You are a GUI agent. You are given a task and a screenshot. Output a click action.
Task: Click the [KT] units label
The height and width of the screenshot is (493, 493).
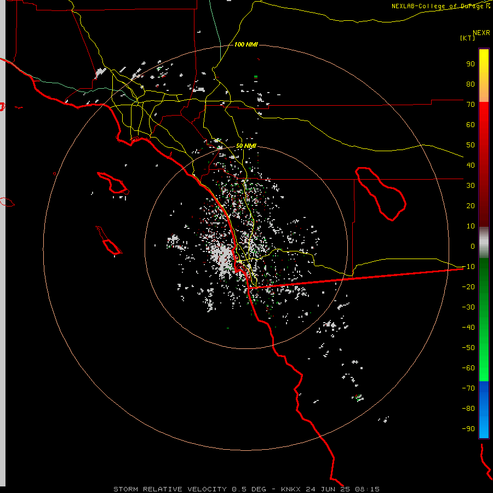[468, 38]
